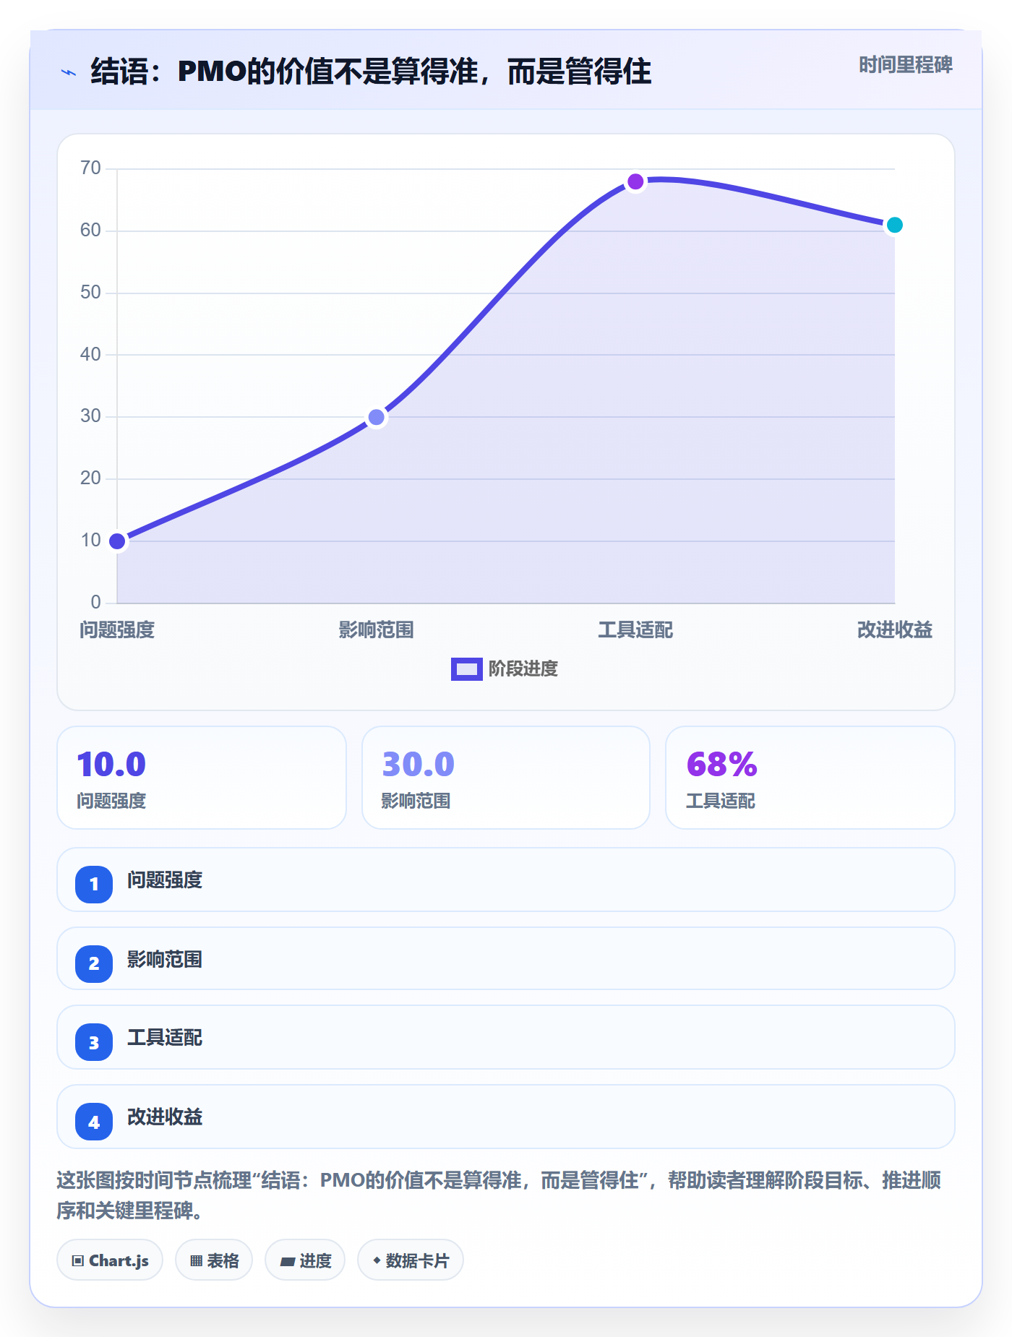Click the 时间里程碑 label in header
This screenshot has height=1337, width=1012.
[905, 65]
